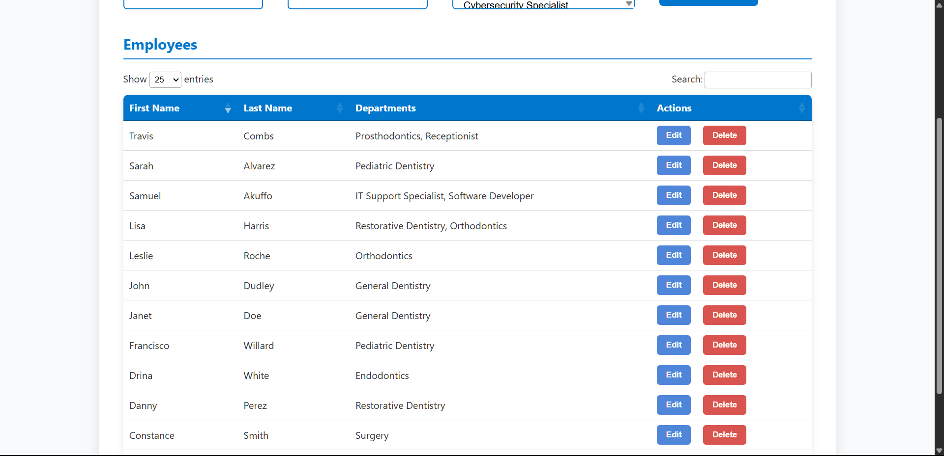
Task: Edit Sarah Alvarez record
Action: pos(674,165)
